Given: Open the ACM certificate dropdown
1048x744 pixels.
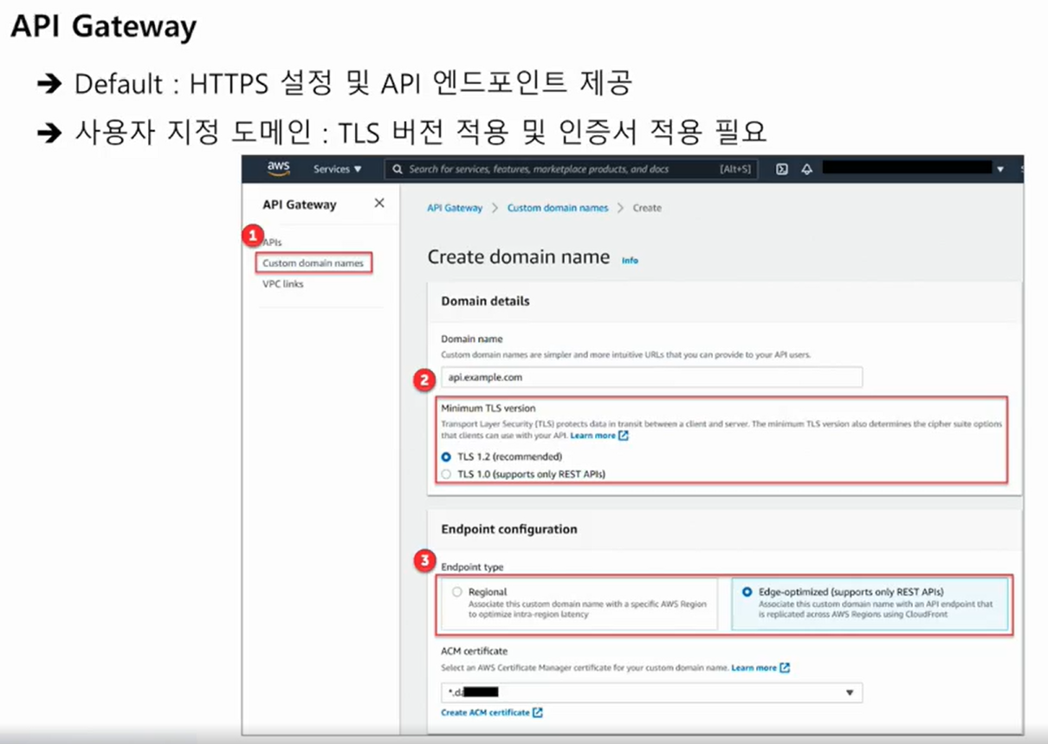Looking at the screenshot, I should click(850, 692).
